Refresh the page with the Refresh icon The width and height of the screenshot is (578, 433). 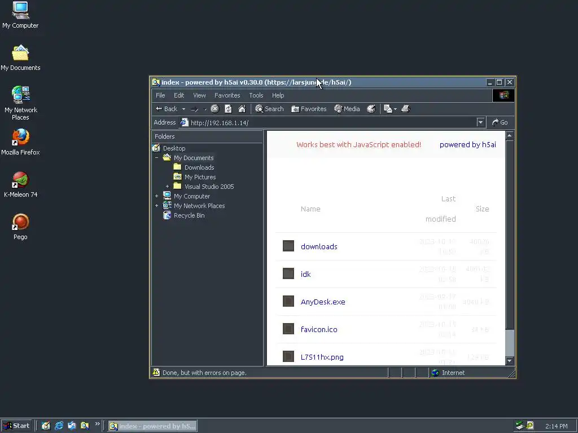(x=228, y=109)
